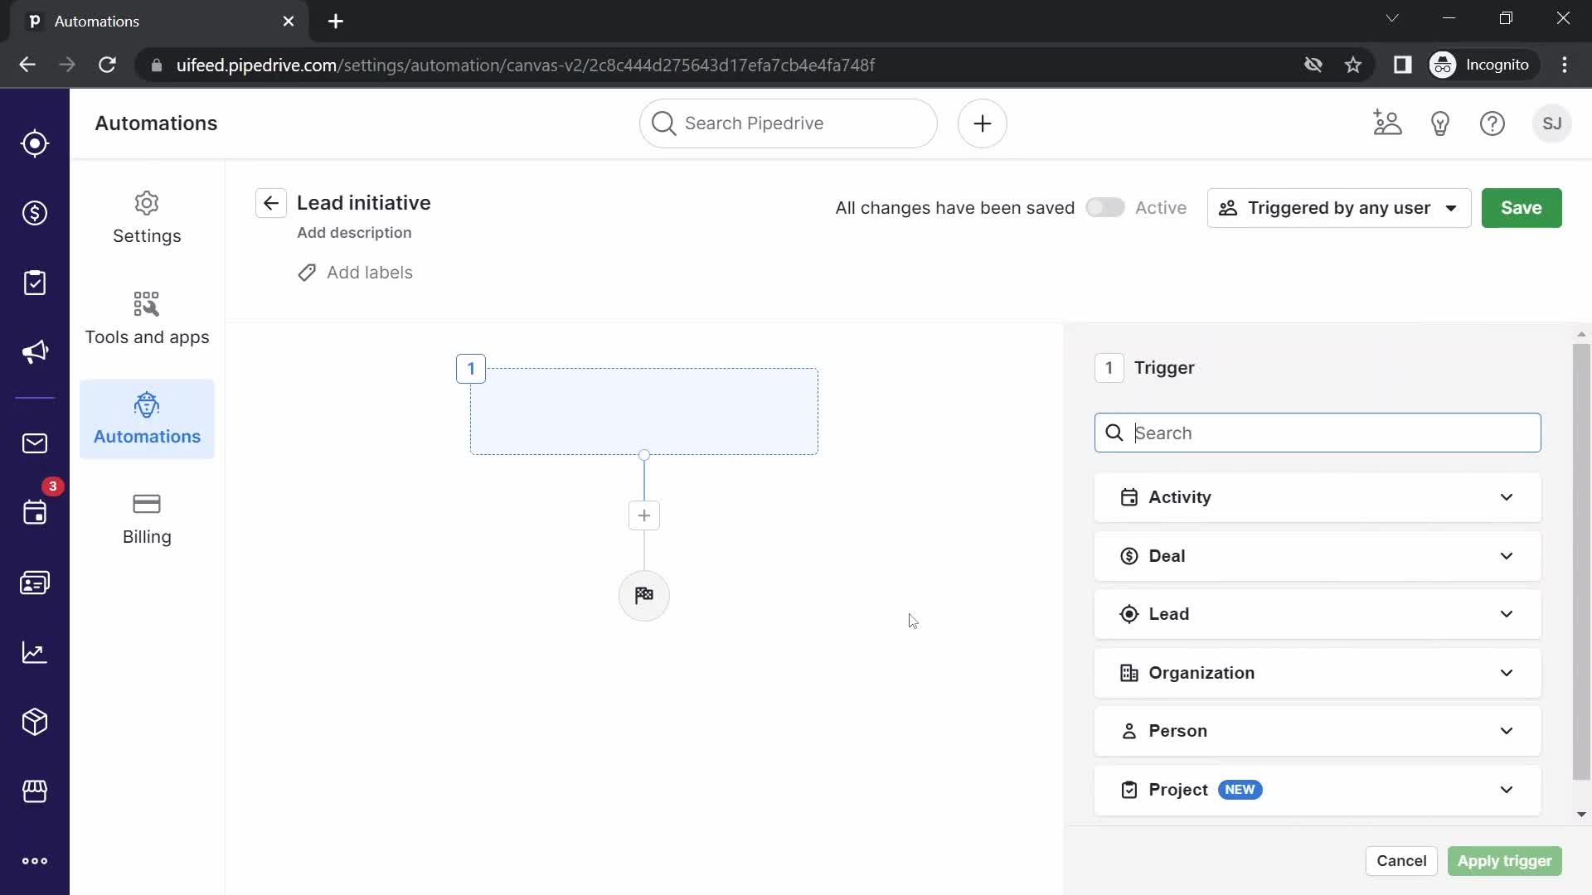Expand the Lead trigger category

(1317, 613)
